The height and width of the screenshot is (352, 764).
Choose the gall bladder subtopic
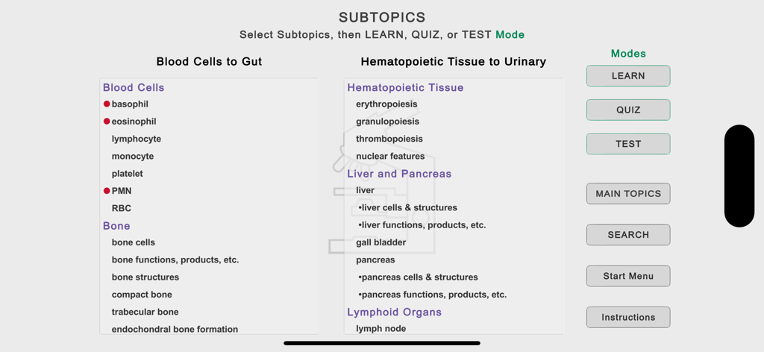pos(381,242)
